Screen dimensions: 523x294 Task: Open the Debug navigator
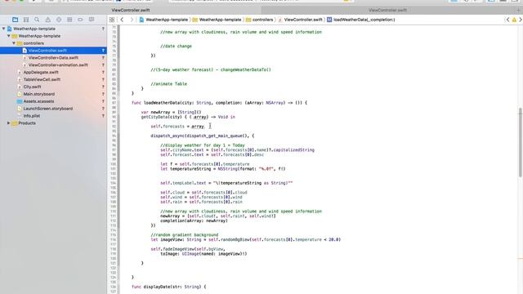point(69,20)
